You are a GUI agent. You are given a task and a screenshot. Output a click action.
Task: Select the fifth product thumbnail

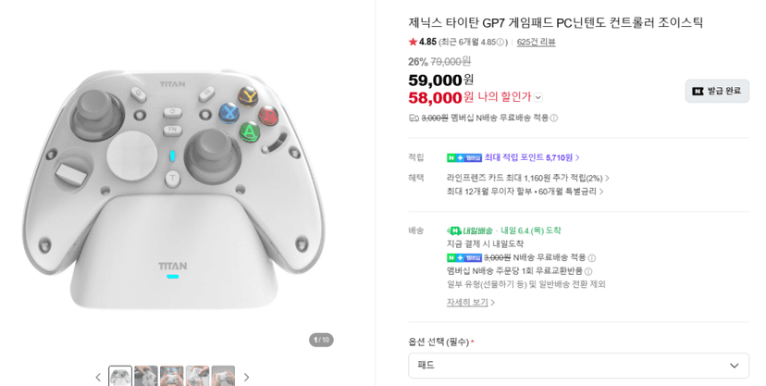pos(223,376)
